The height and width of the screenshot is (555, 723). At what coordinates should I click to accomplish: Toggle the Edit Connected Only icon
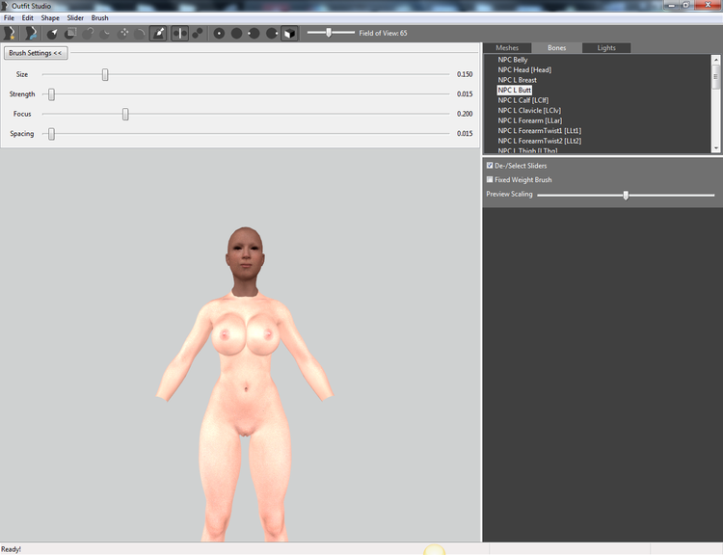click(x=198, y=33)
